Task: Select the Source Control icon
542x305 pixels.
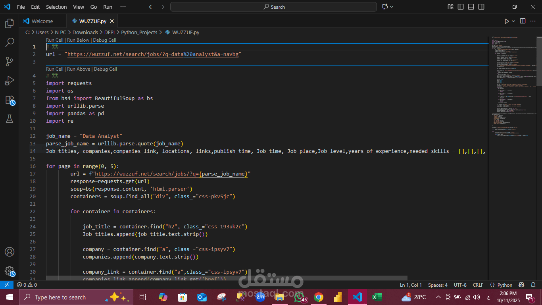Action: click(x=10, y=61)
